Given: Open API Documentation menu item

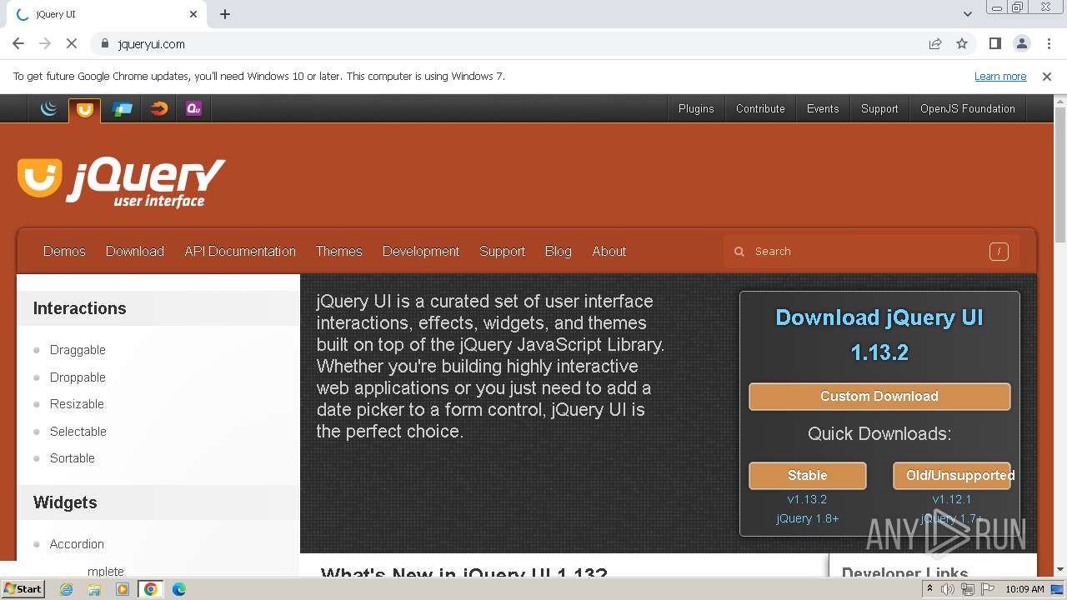Looking at the screenshot, I should (x=240, y=251).
